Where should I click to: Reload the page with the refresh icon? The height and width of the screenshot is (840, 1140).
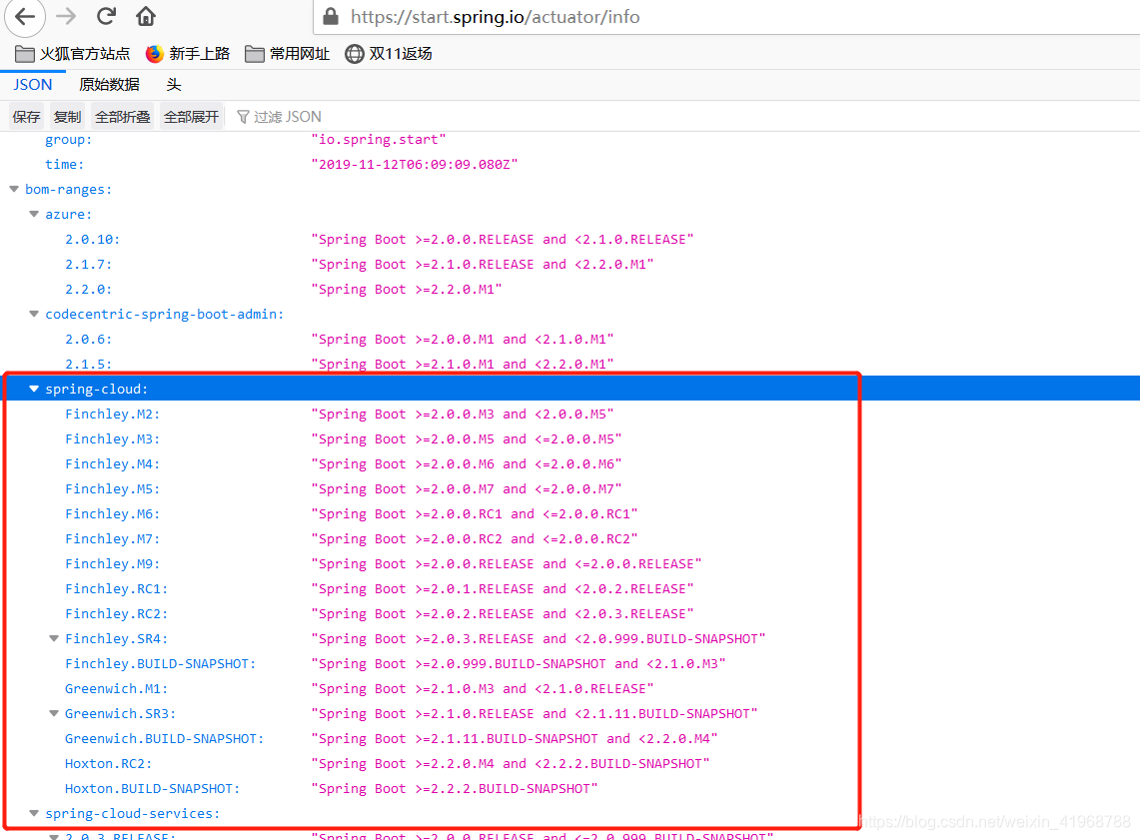(107, 16)
